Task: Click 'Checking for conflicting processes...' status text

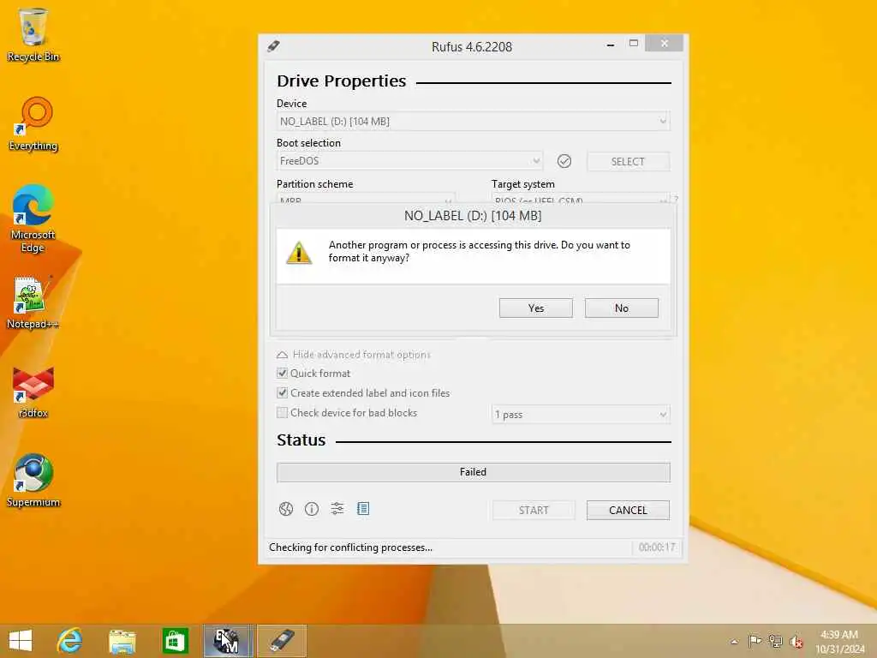Action: [x=350, y=547]
